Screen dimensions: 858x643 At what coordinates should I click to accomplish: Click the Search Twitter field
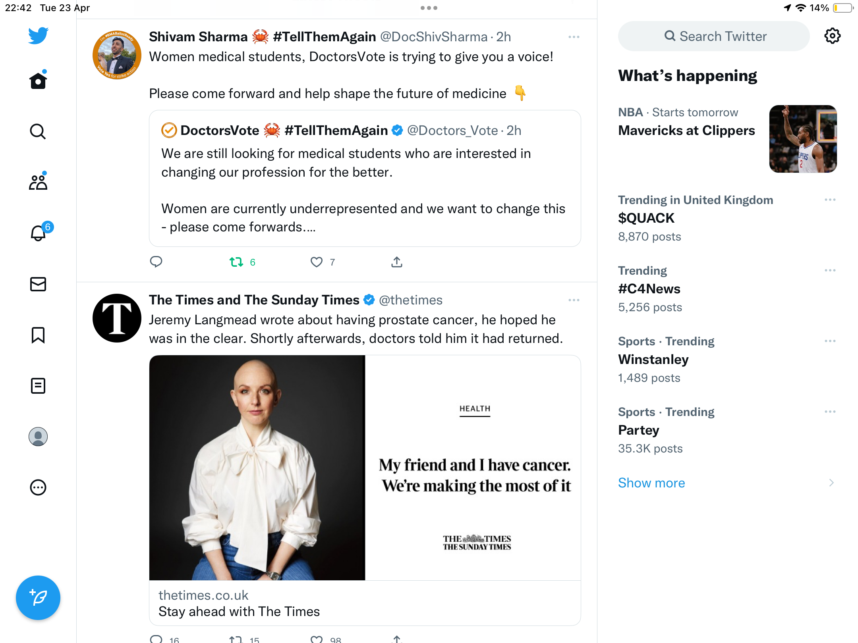pos(714,36)
